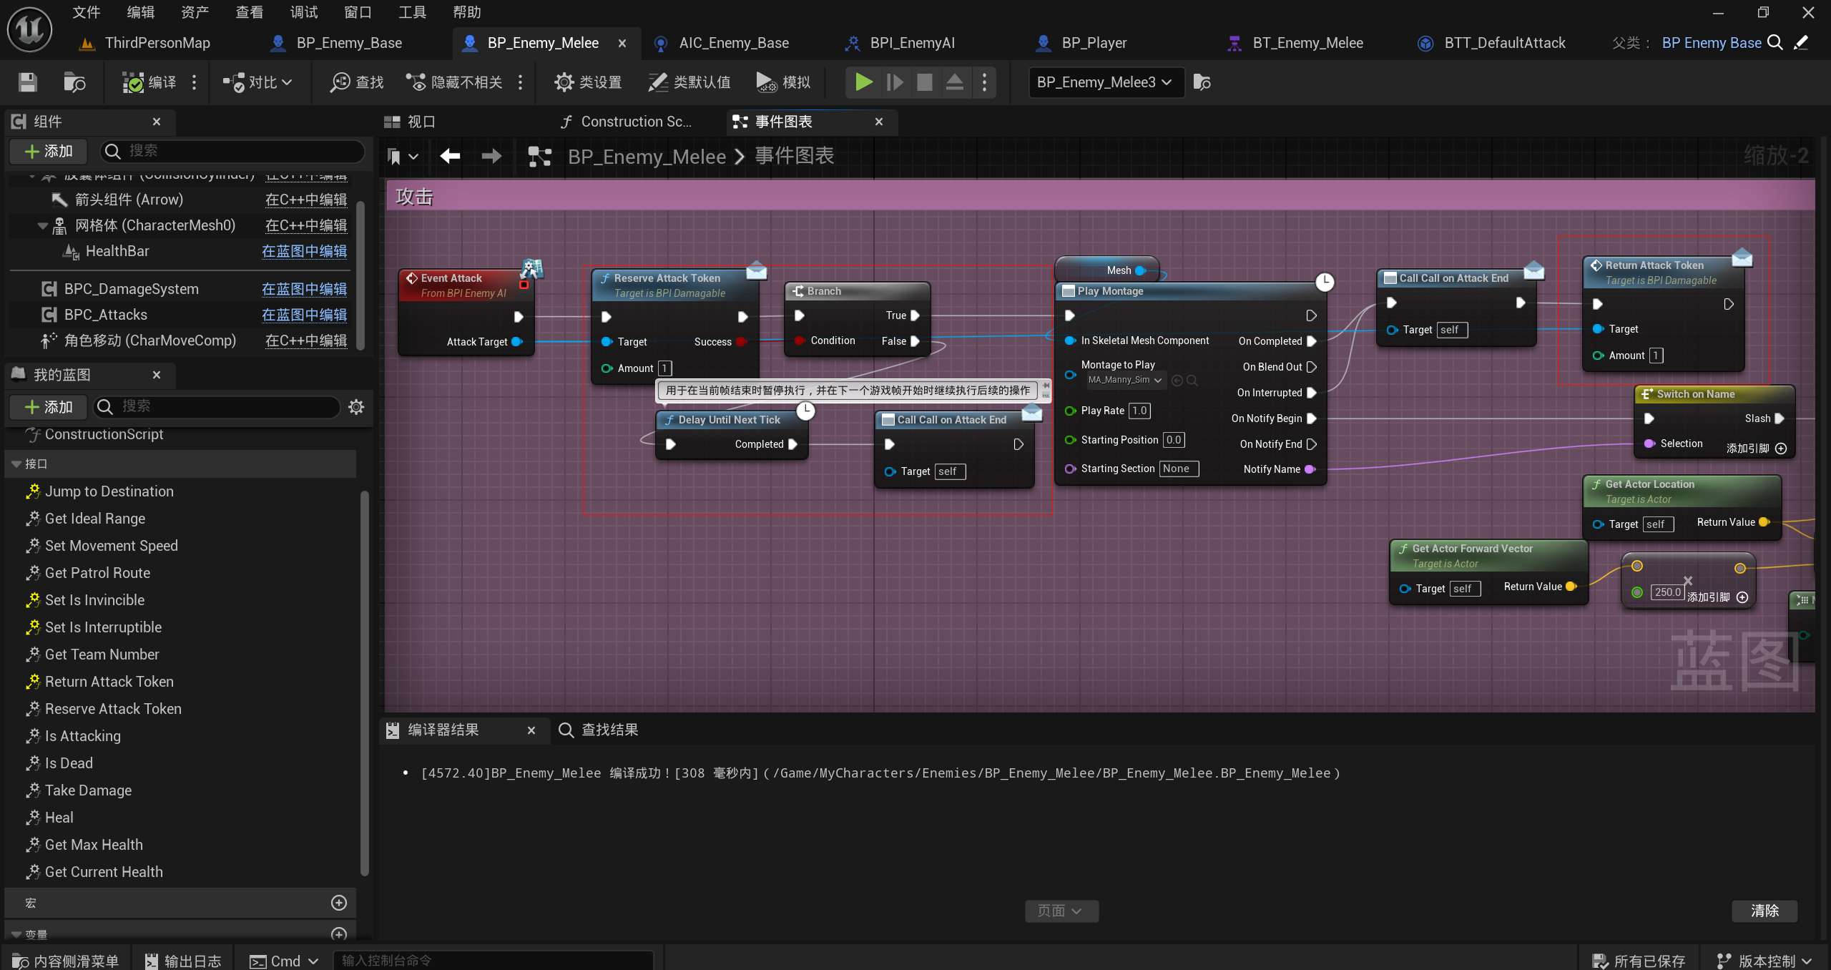
Task: Click the Find (查找) toolbar icon
Action: [356, 82]
